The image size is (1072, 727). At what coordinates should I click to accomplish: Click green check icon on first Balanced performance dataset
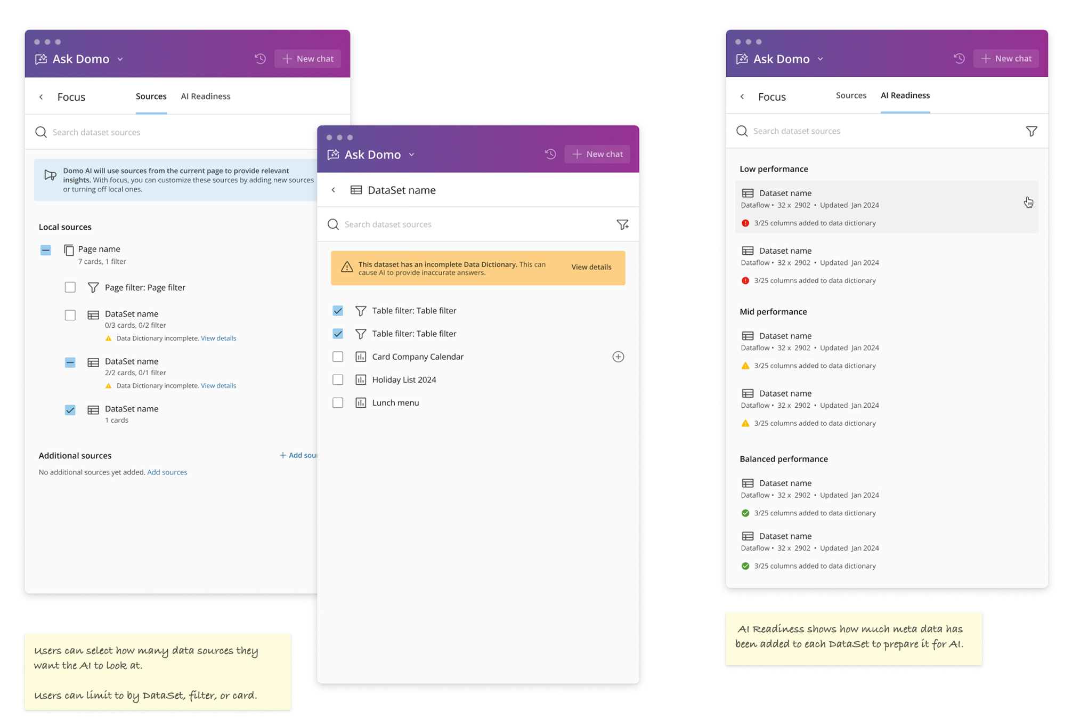[x=745, y=513]
